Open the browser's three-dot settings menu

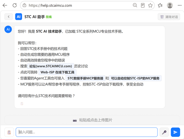click(x=180, y=5)
